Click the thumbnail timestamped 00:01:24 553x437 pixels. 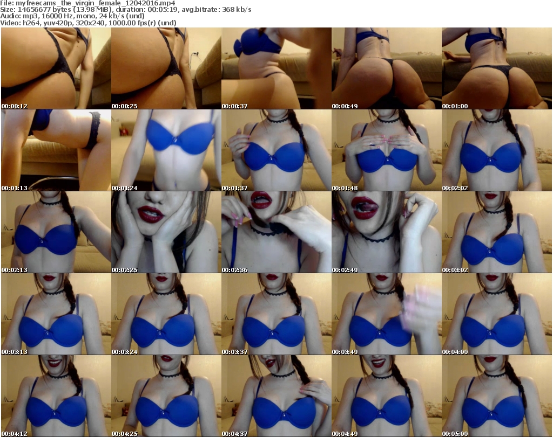pyautogui.click(x=166, y=151)
